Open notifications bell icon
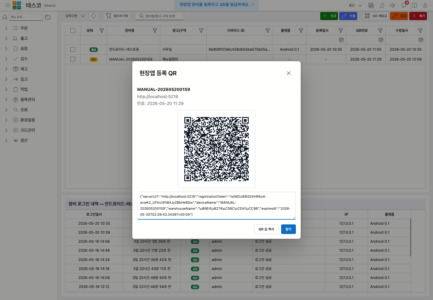Image resolution: width=433 pixels, height=300 pixels. [404, 5]
